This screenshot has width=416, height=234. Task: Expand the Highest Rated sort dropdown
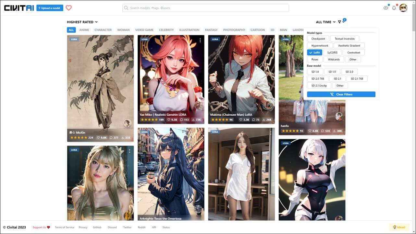coord(82,22)
